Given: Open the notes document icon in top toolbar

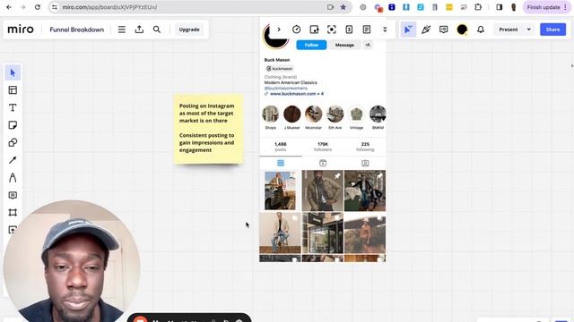Looking at the screenshot, I should [367, 30].
